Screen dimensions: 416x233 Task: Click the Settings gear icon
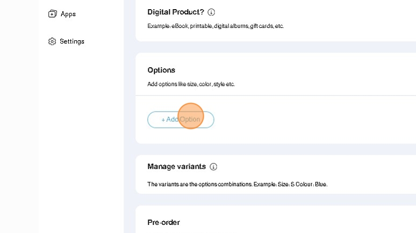click(x=52, y=41)
